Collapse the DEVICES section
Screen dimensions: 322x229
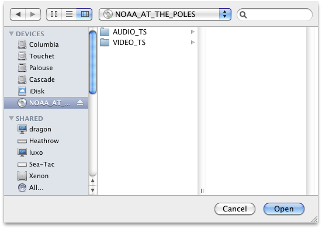(11, 33)
